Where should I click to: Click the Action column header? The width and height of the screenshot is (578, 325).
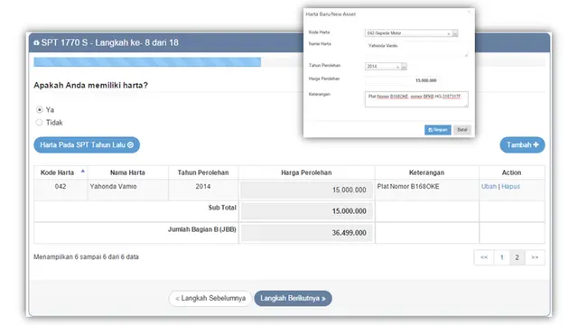tap(512, 172)
